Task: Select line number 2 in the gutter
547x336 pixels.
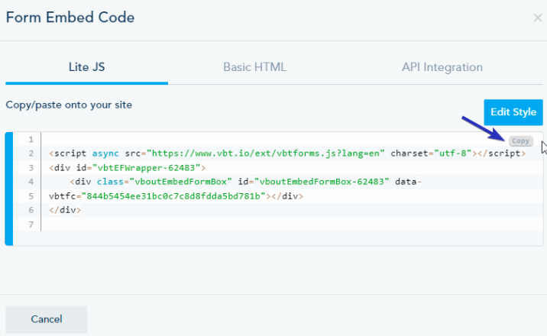Action: [x=31, y=153]
